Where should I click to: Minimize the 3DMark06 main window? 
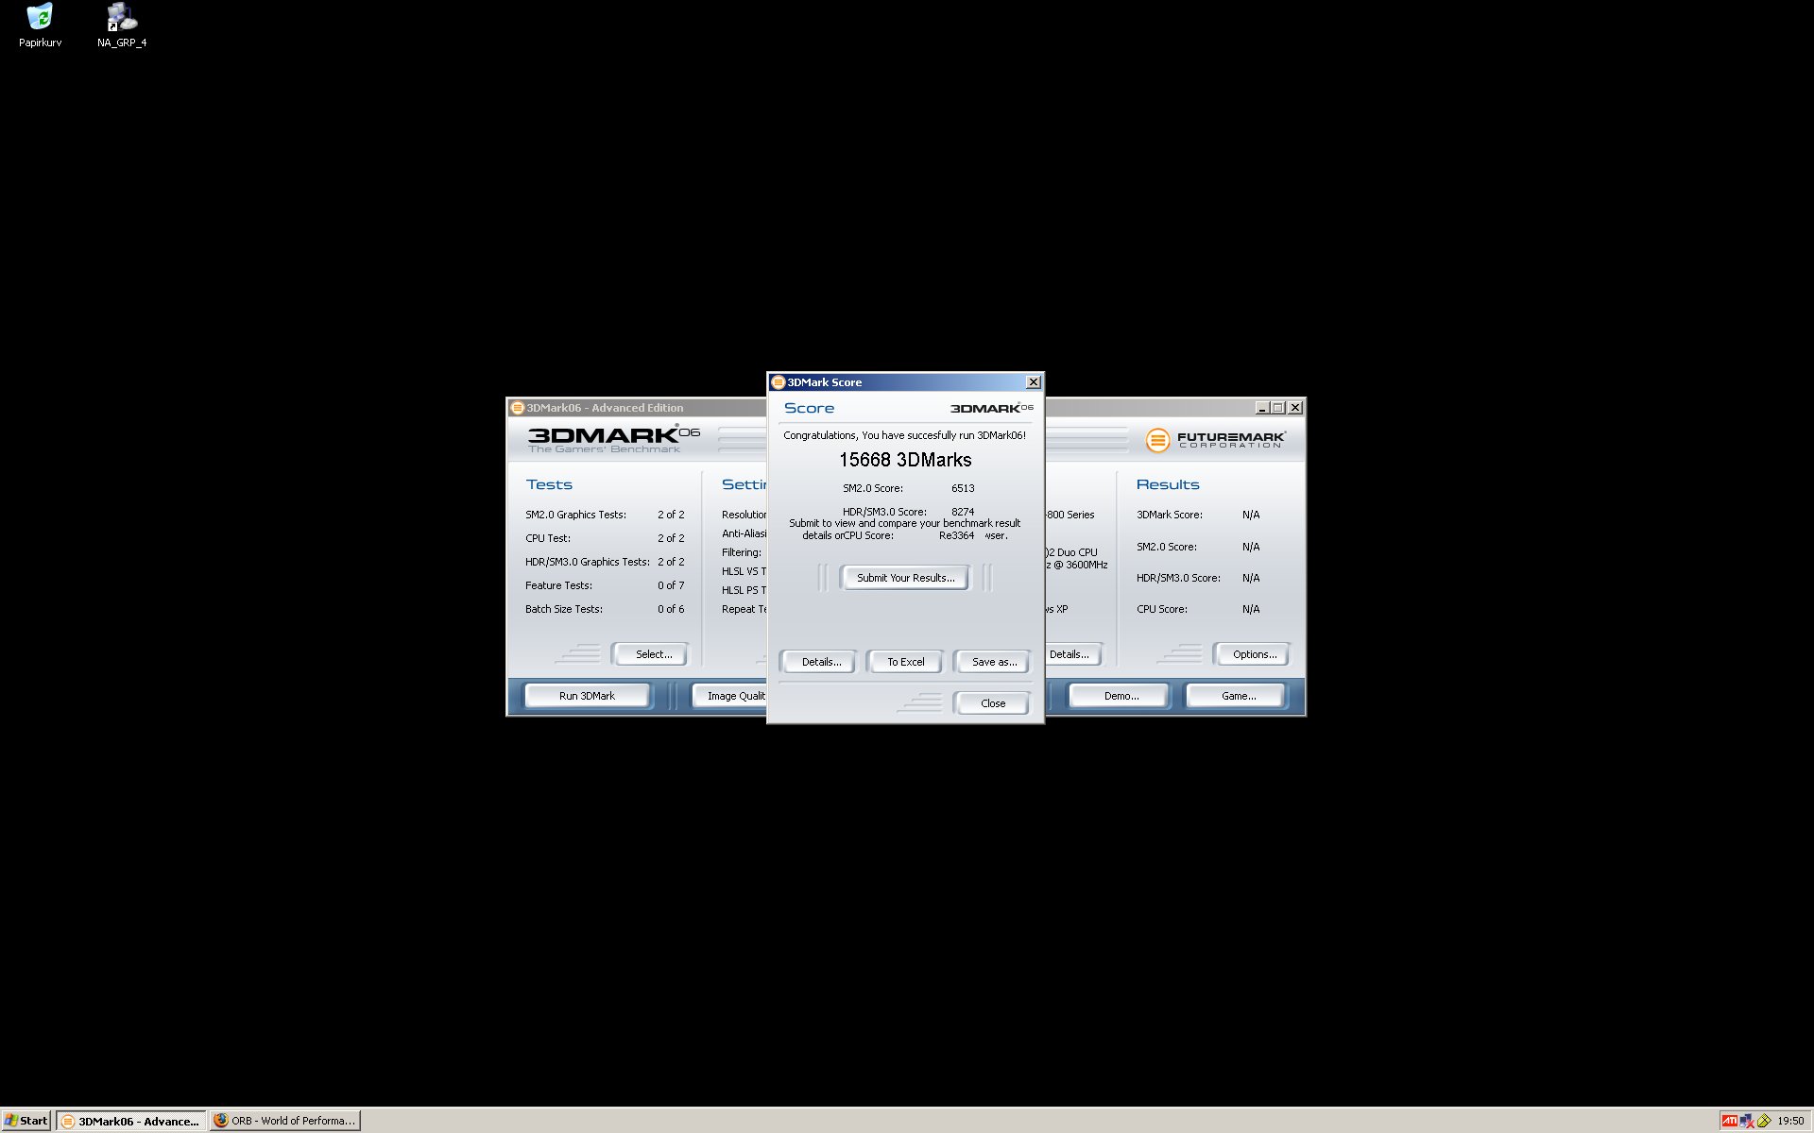click(x=1262, y=408)
